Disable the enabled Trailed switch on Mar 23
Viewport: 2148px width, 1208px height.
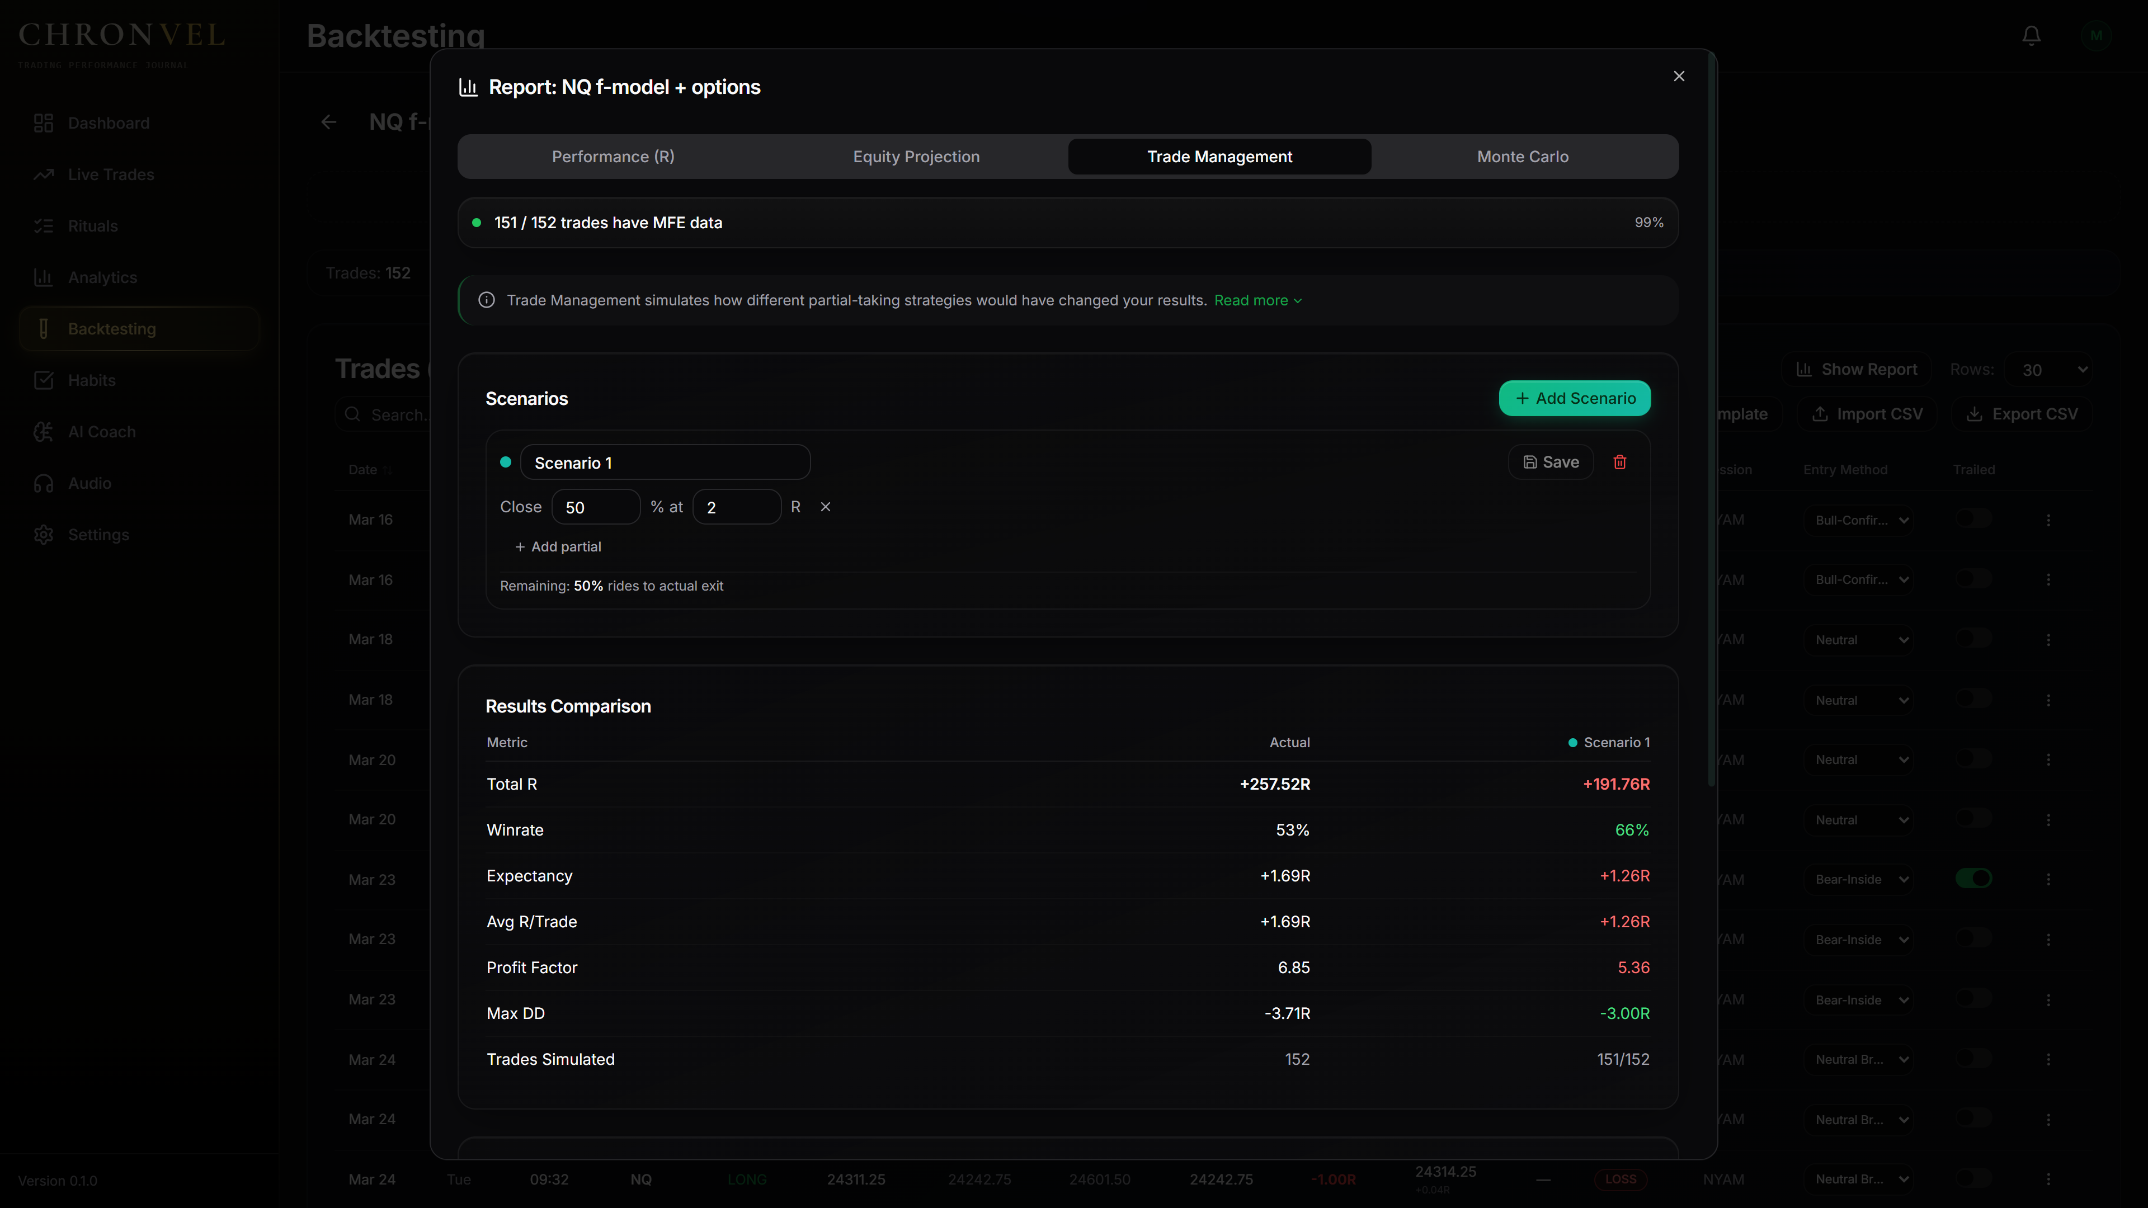point(1973,879)
